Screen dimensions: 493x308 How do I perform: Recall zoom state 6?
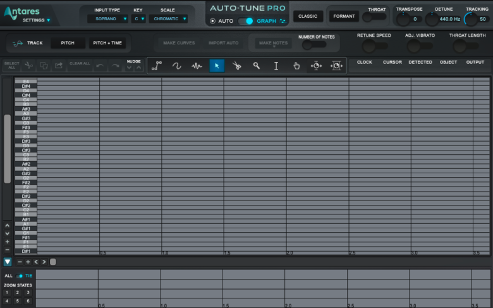(x=28, y=301)
